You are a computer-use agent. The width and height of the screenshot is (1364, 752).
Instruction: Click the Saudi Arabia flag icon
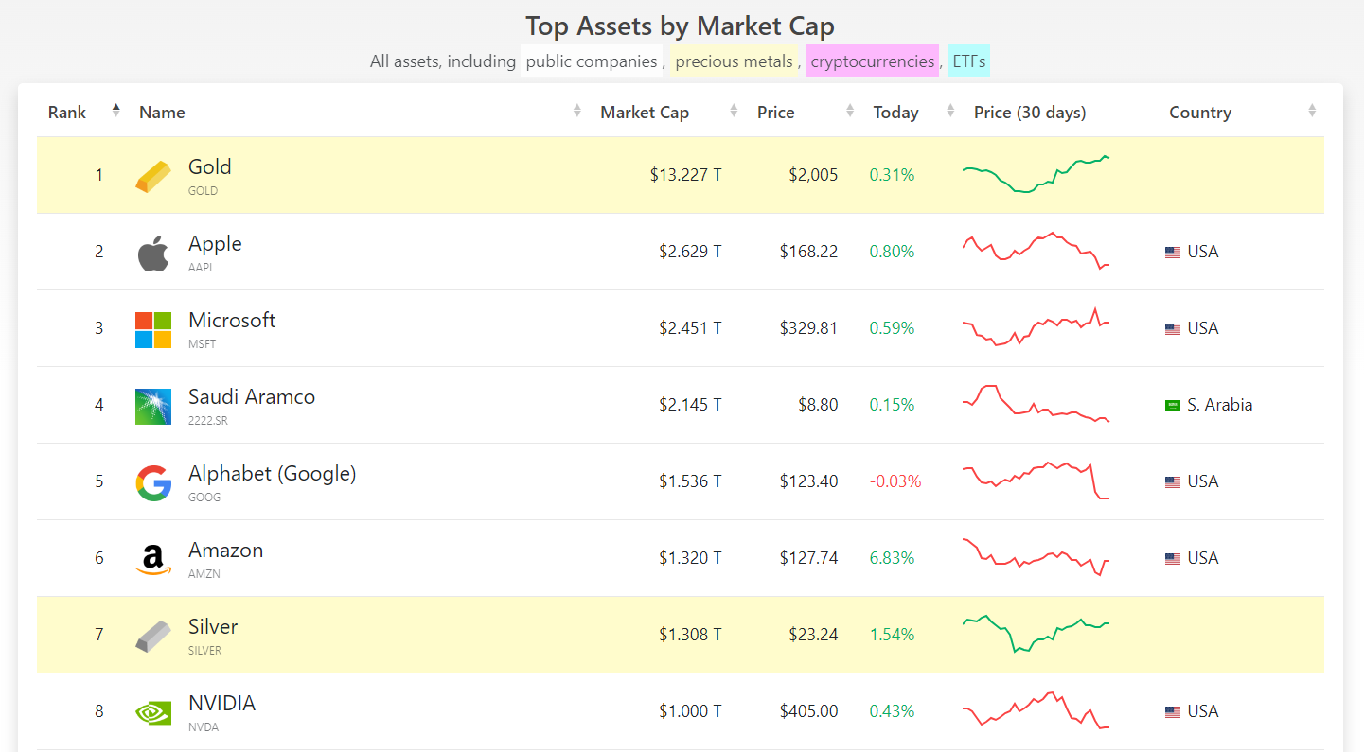click(x=1173, y=406)
